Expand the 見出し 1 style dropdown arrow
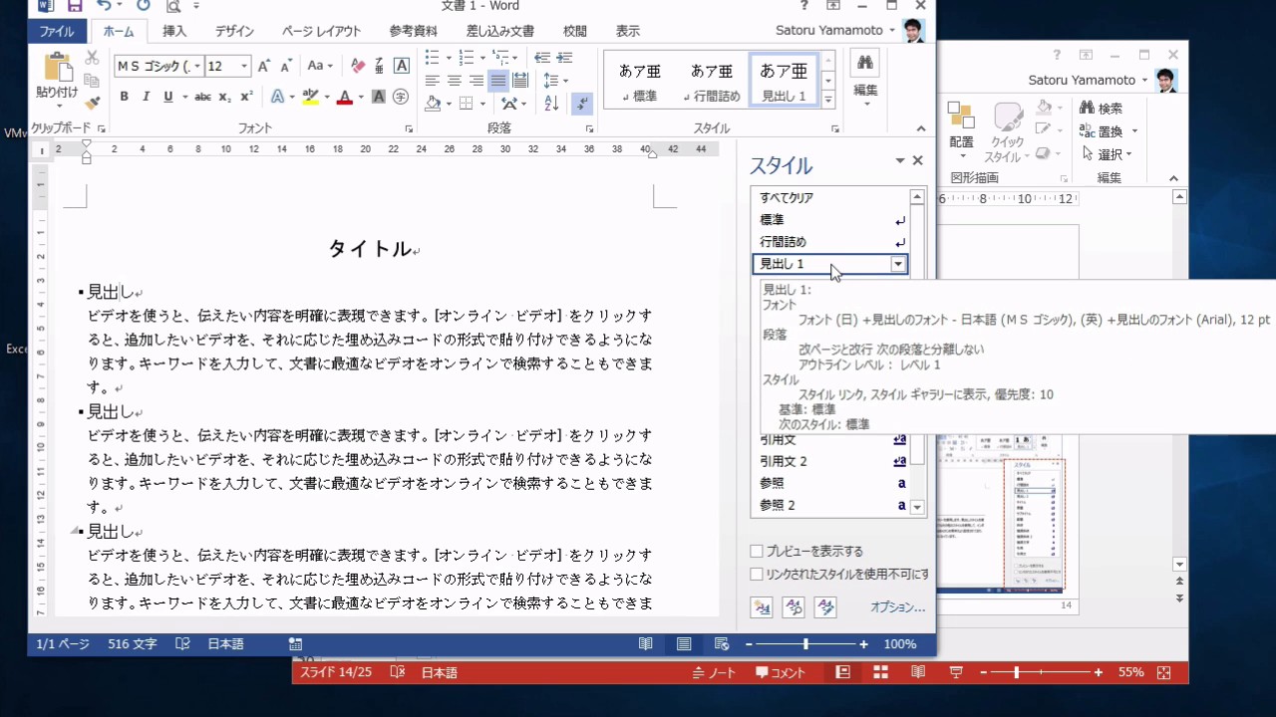Image resolution: width=1276 pixels, height=717 pixels. point(898,264)
